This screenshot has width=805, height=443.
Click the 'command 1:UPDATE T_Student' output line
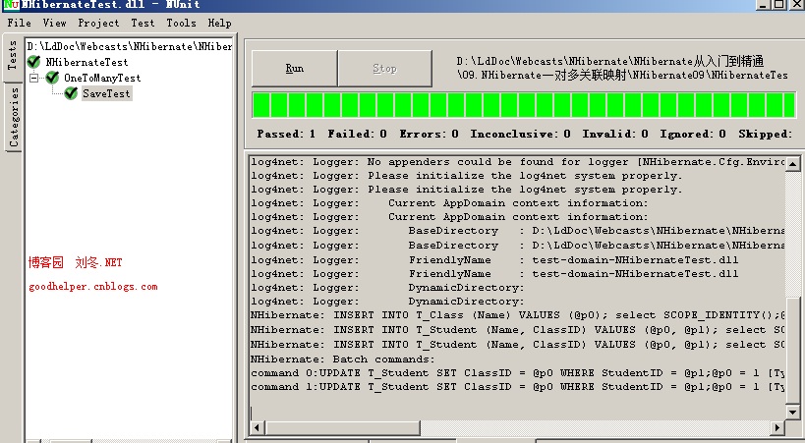coord(517,387)
